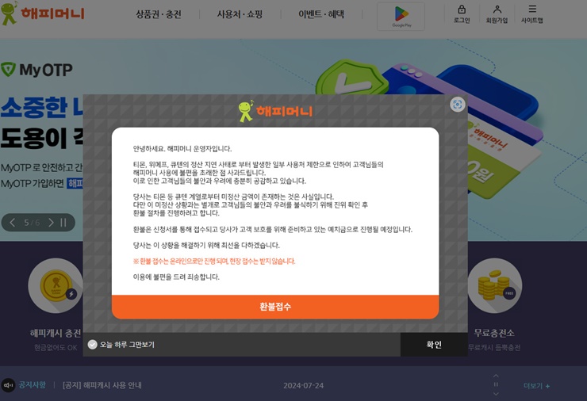The height and width of the screenshot is (401, 587).
Task: Open the 상품권·충전 menu
Action: pos(159,14)
